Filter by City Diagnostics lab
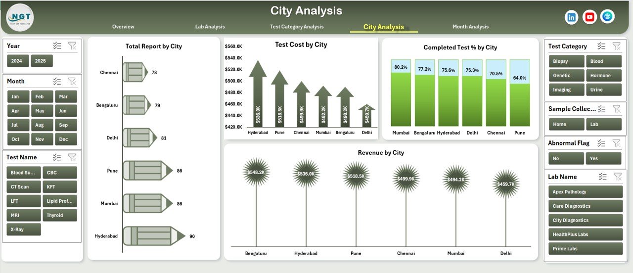The image size is (633, 273). [x=586, y=221]
